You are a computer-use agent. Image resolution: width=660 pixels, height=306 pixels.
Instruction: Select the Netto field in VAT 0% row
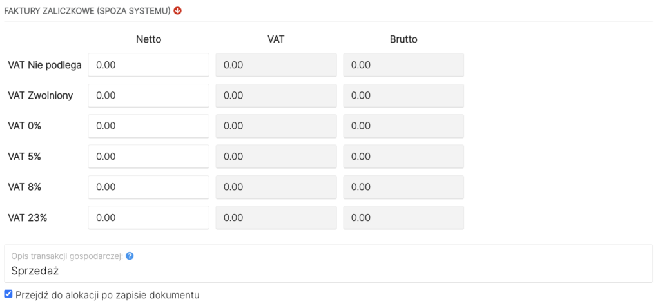(x=148, y=126)
